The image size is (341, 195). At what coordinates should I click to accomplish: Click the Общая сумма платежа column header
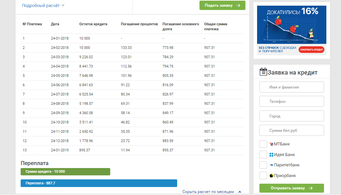[x=216, y=27]
